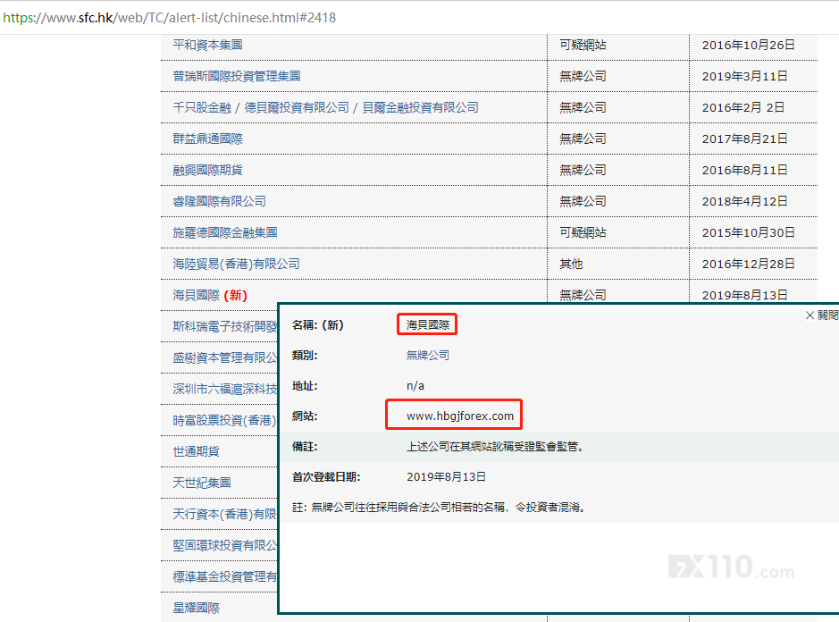Open 睿隆國際有限公司 entry
Screen dimensions: 839x622
(219, 201)
